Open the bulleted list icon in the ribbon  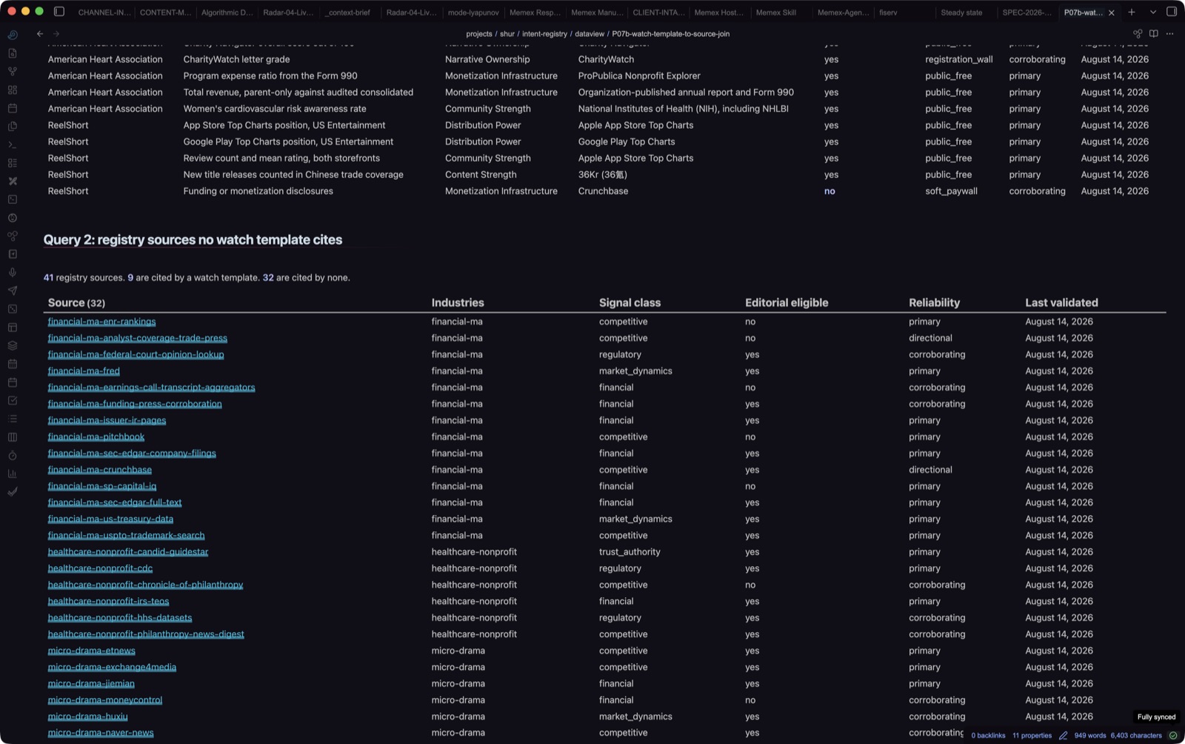click(13, 419)
